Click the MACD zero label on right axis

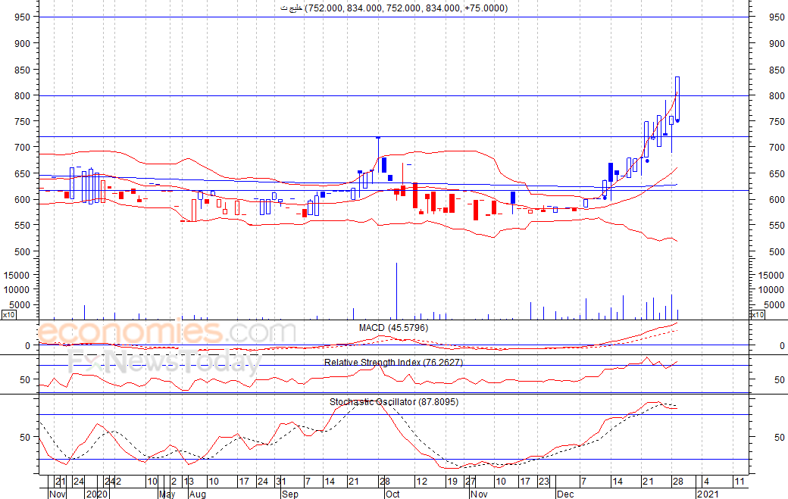[x=782, y=345]
